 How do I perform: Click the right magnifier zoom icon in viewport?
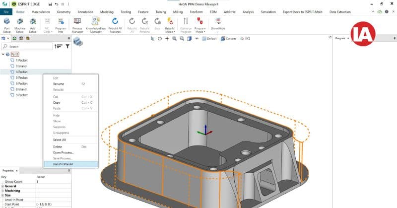point(182,39)
